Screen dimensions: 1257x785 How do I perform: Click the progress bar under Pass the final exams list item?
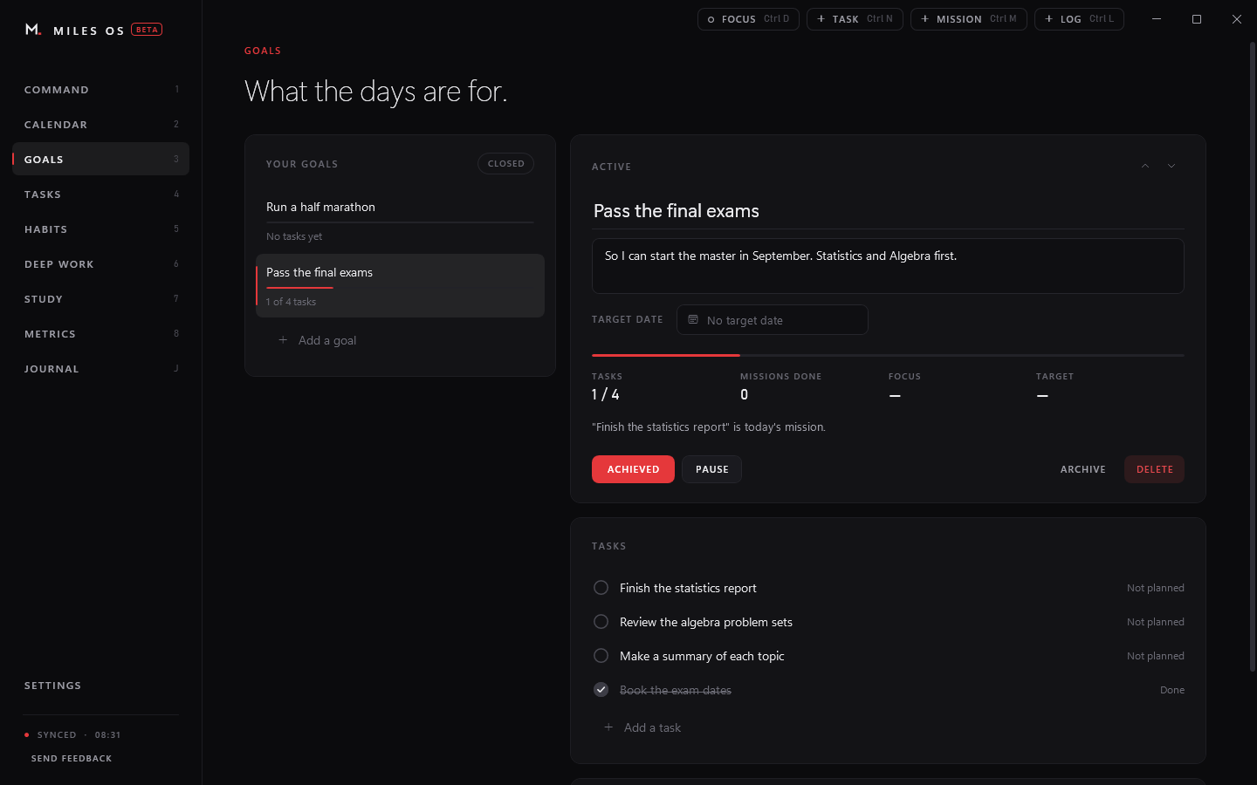[x=400, y=287]
